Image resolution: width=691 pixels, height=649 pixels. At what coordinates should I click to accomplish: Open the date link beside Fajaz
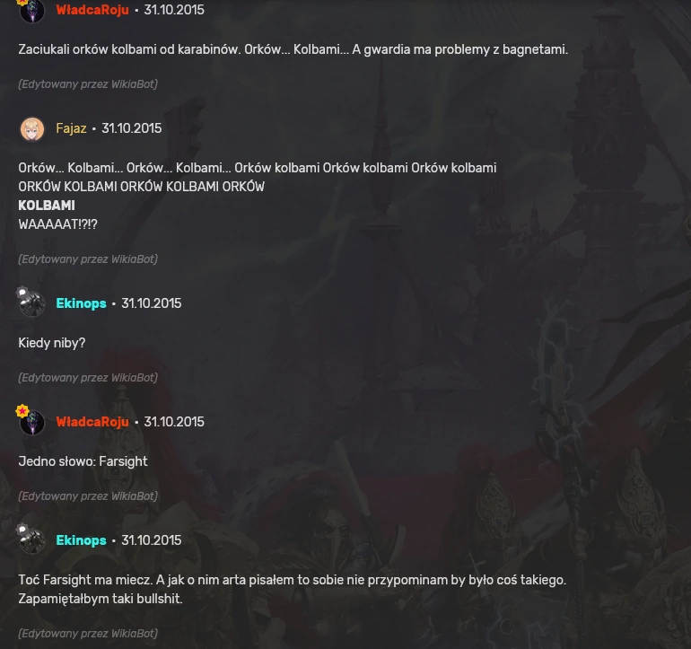(131, 128)
